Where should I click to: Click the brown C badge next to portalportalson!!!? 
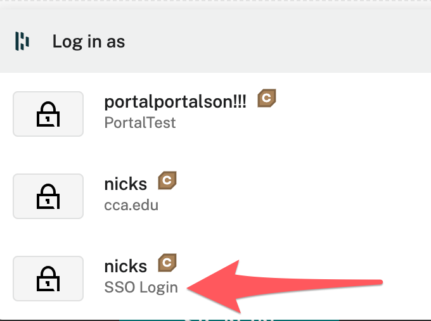[x=267, y=99]
